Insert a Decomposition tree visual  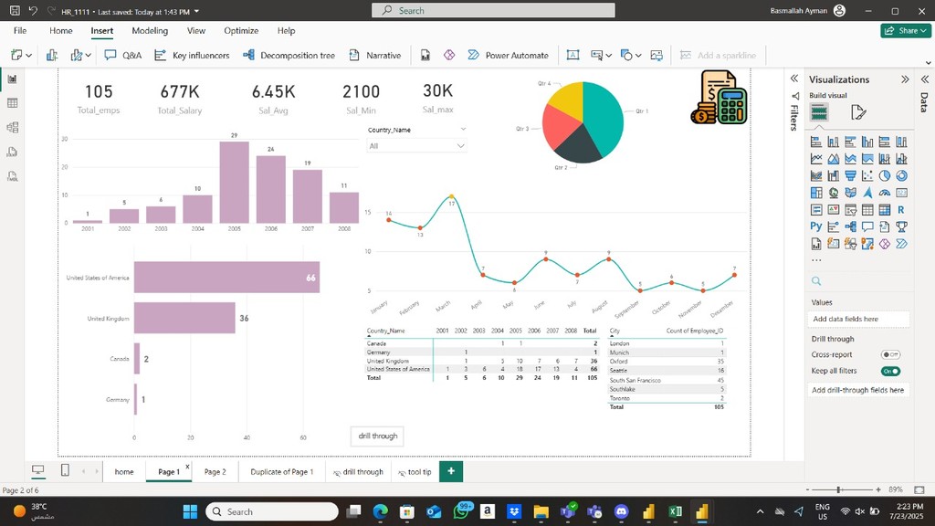pos(289,55)
